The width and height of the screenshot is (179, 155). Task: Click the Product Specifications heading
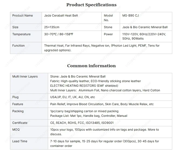[91, 5]
